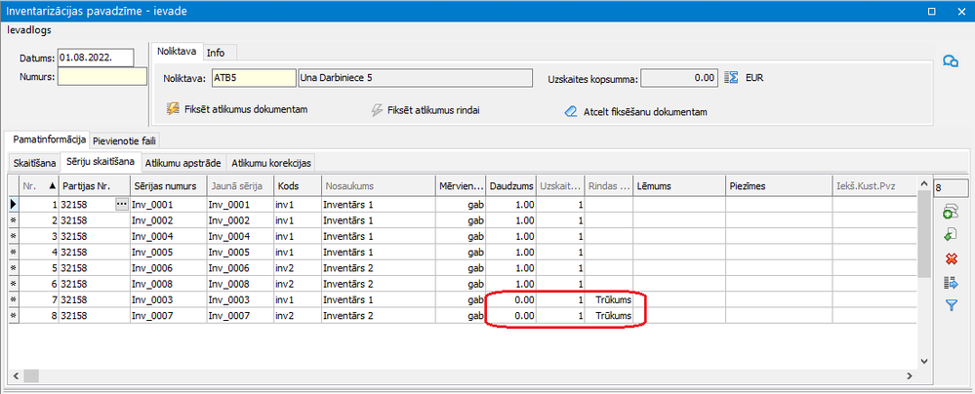Click the export rows arrow icon

tap(951, 283)
